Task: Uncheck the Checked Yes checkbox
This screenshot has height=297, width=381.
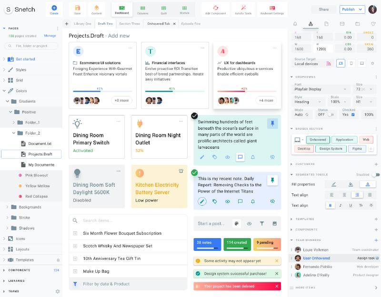Action: click(x=353, y=115)
